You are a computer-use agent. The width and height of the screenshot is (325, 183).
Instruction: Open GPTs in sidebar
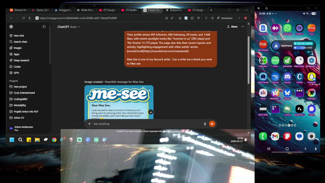tap(14, 73)
